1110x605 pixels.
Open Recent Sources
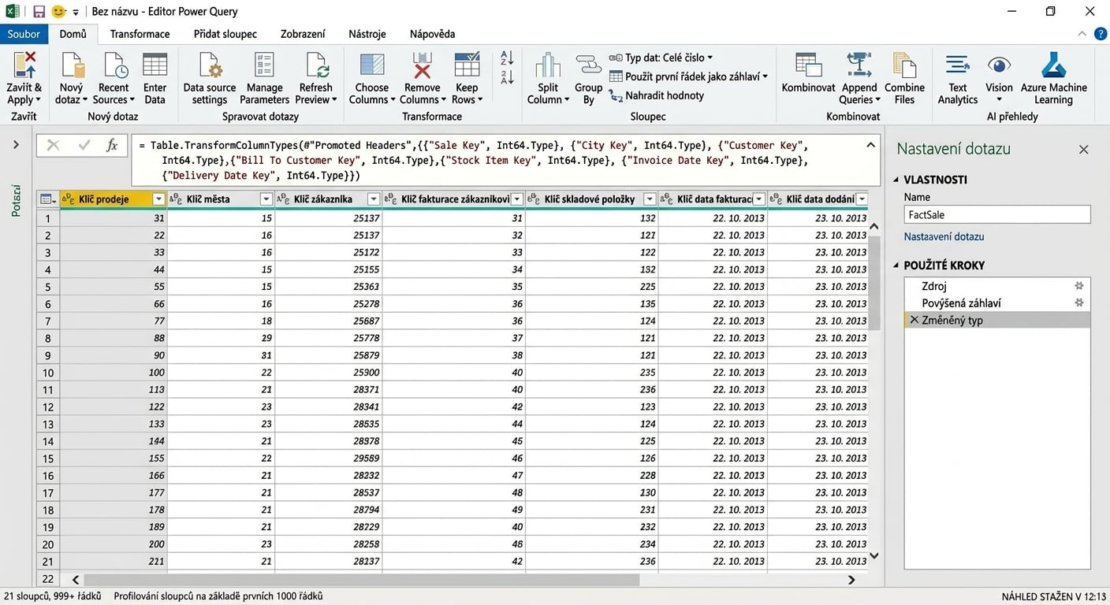tap(114, 66)
